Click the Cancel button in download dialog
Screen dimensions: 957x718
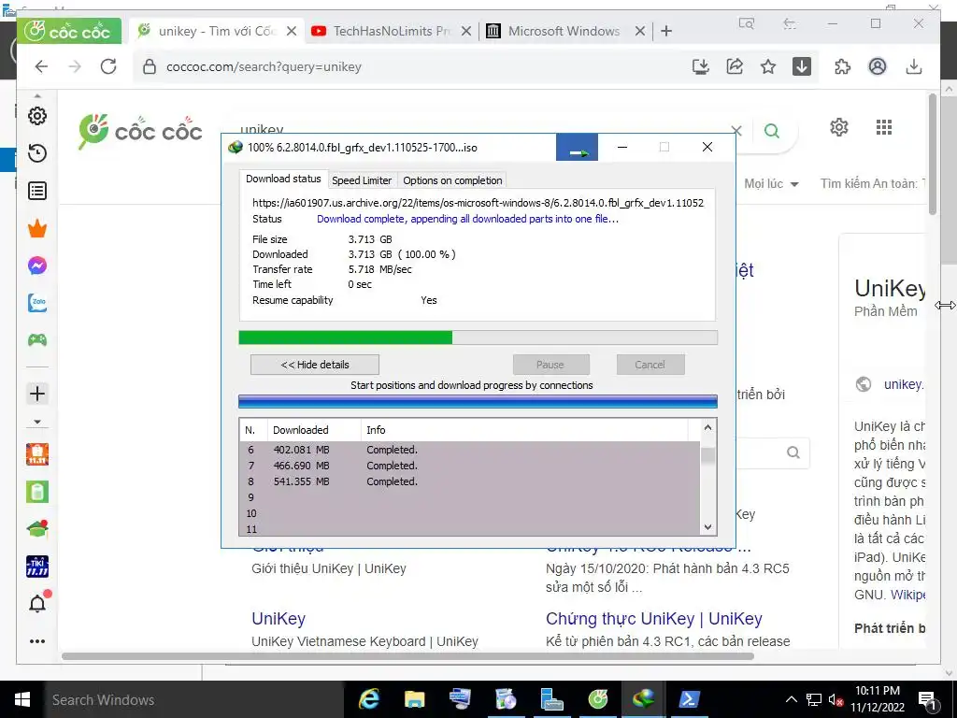point(650,365)
